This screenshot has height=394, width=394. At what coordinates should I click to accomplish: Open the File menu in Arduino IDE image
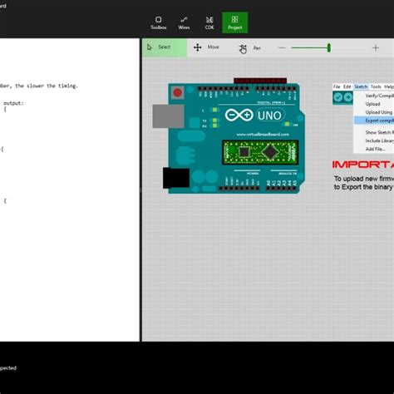click(x=337, y=86)
